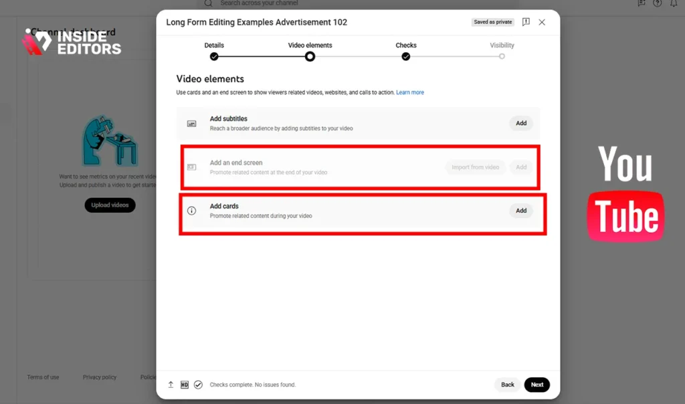Click the Add cards heading text

click(x=224, y=206)
